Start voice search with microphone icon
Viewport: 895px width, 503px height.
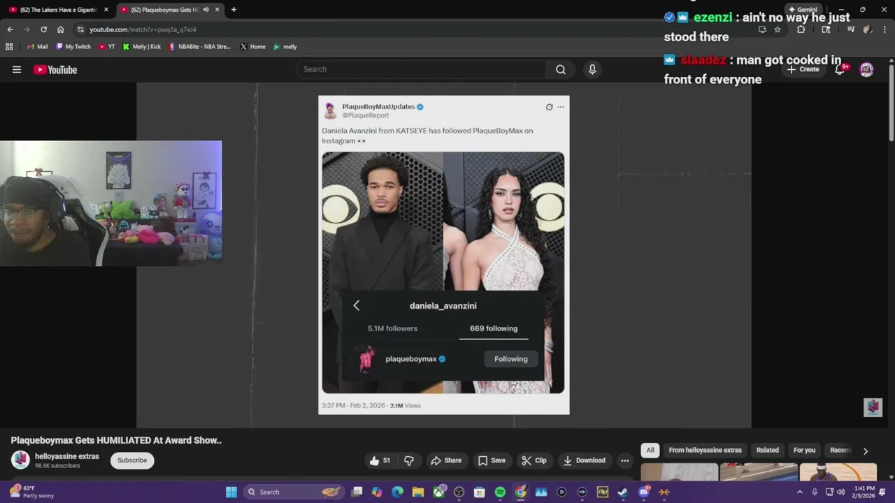click(x=592, y=69)
